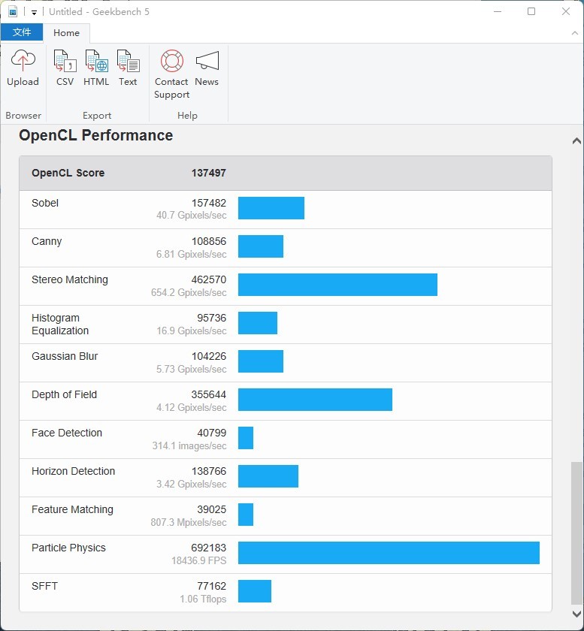Screen dimensions: 584x631
Task: Click the Horizon Detection score 138766
Action: (209, 471)
